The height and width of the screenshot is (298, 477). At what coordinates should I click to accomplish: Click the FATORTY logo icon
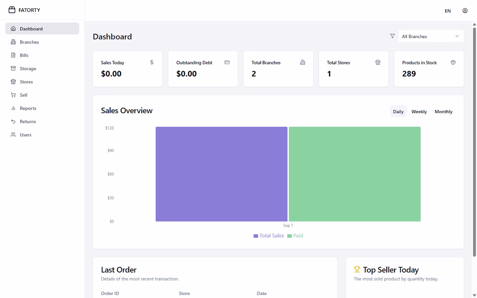pyautogui.click(x=12, y=10)
